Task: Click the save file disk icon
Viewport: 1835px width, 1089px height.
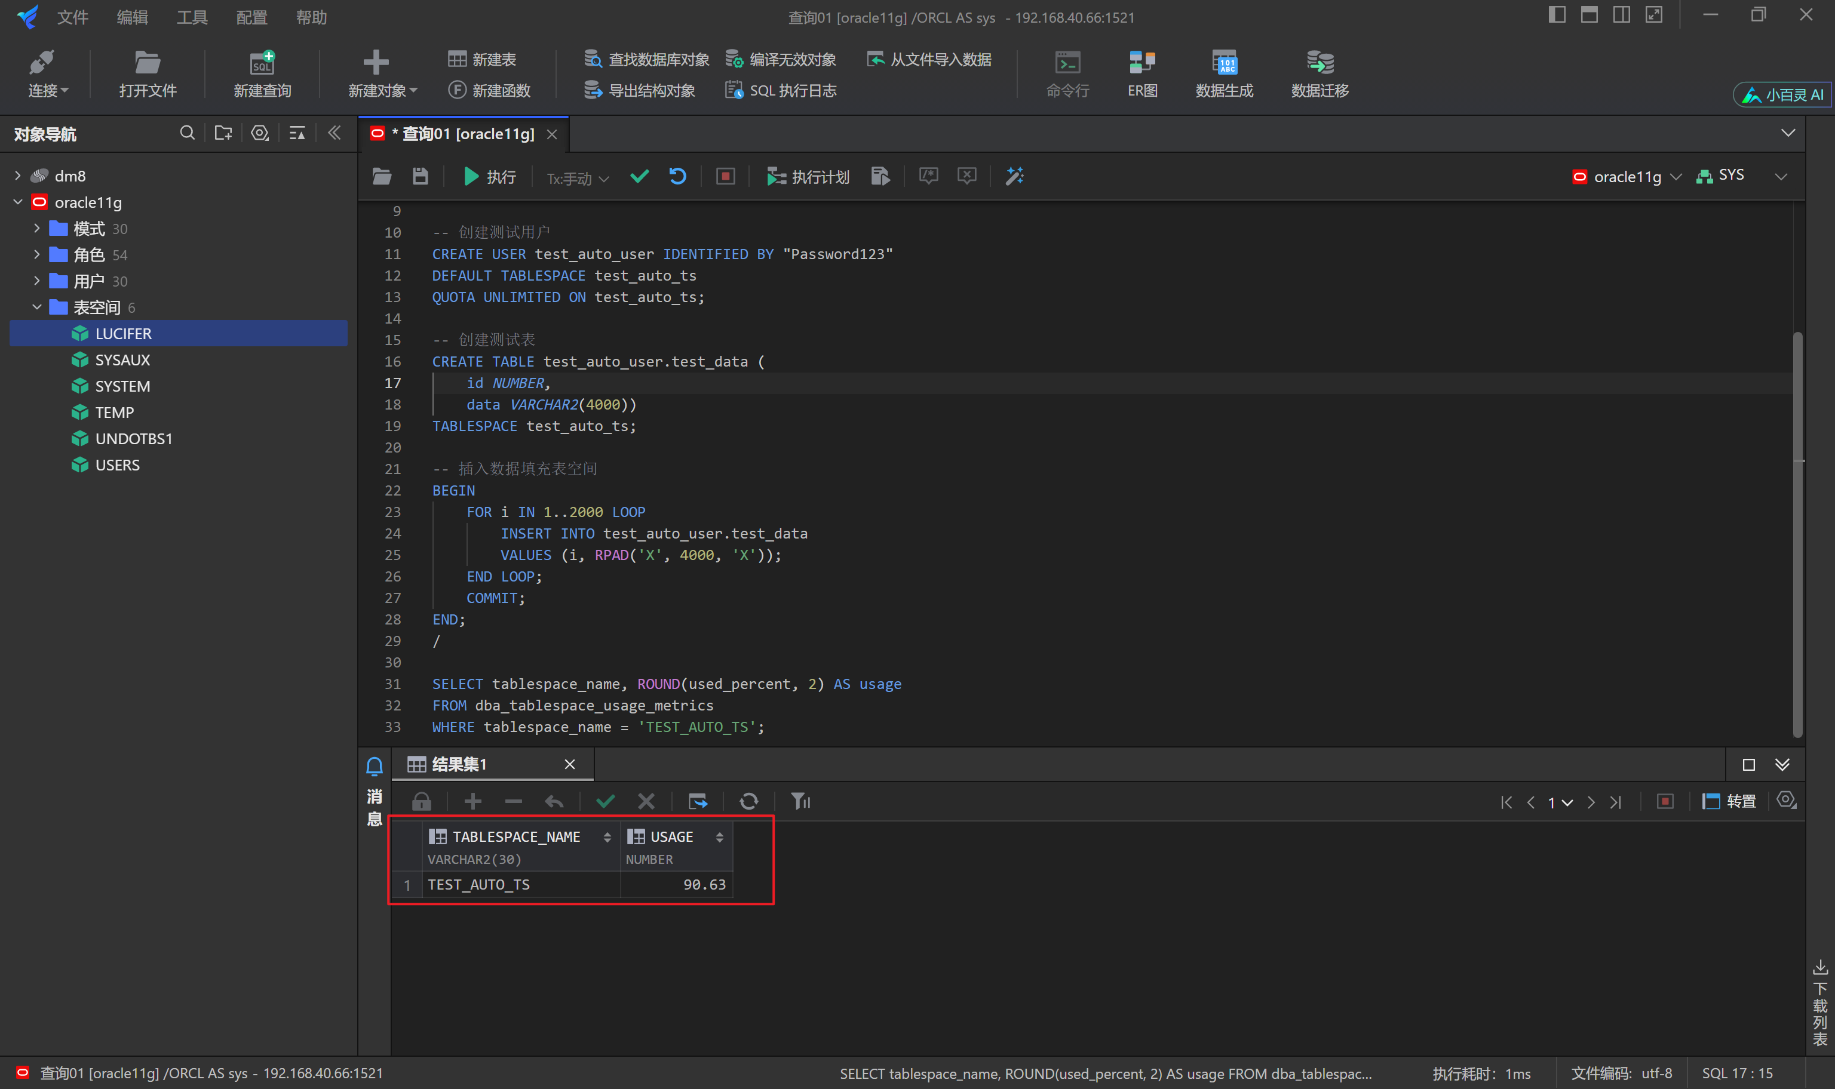Action: point(420,176)
